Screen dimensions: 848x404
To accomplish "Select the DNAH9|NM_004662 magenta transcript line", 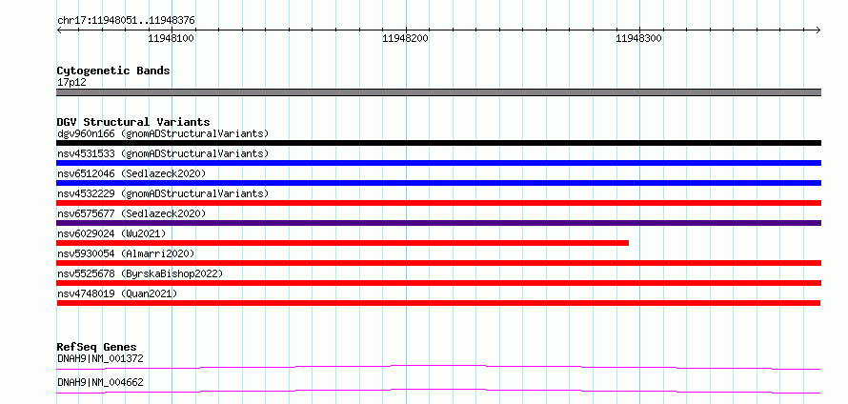I will coord(438,392).
